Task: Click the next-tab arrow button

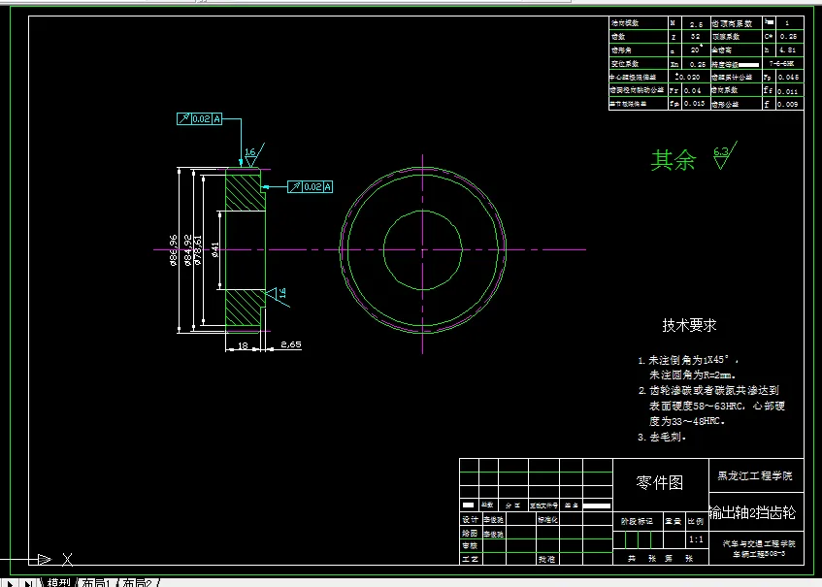Action: tap(10, 583)
